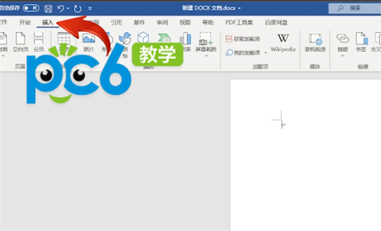Insert a page break
Screen dimensions: 381x231
pyautogui.click(x=39, y=42)
